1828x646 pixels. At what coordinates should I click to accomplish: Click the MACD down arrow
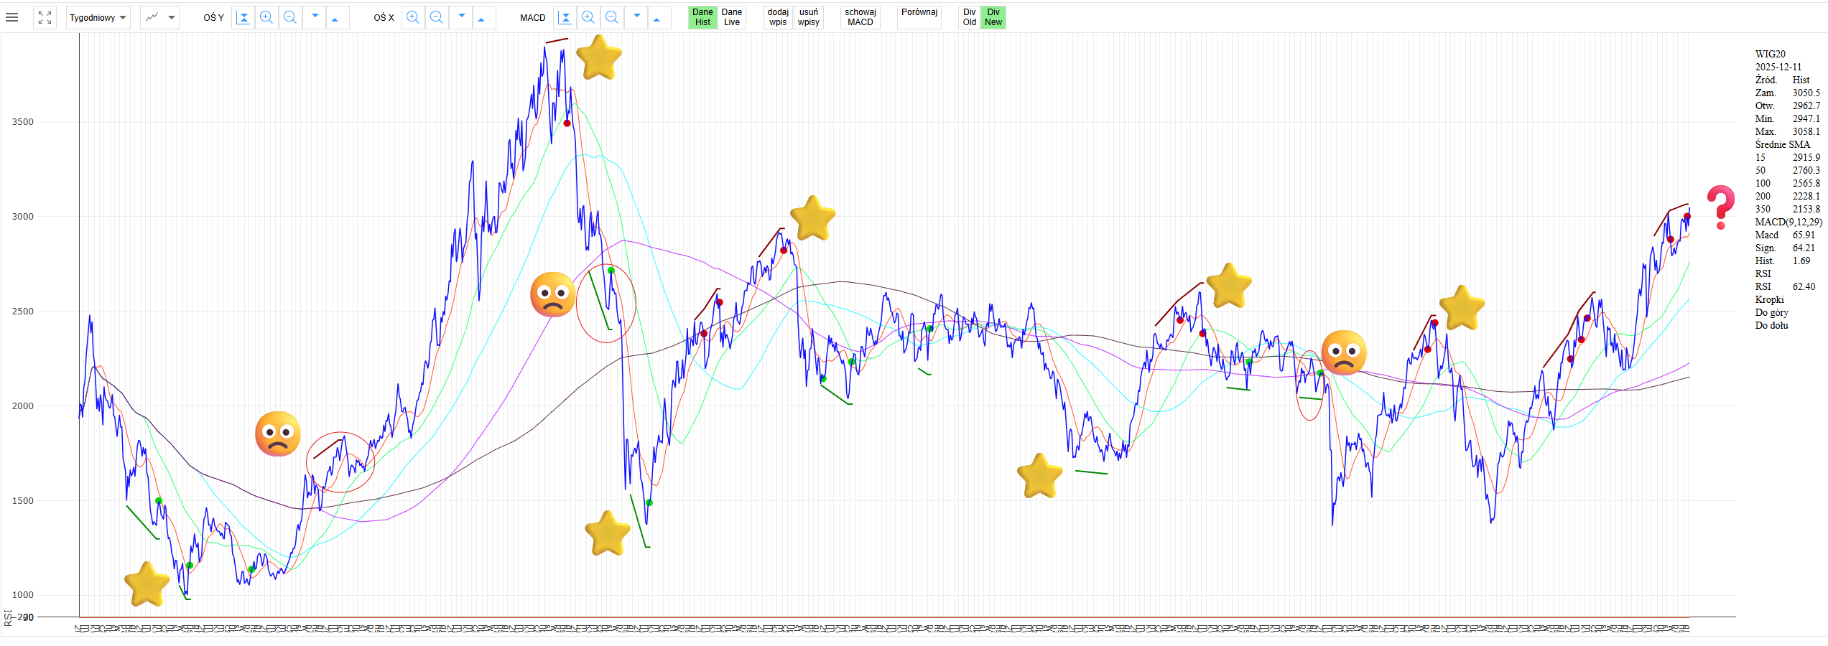point(636,17)
